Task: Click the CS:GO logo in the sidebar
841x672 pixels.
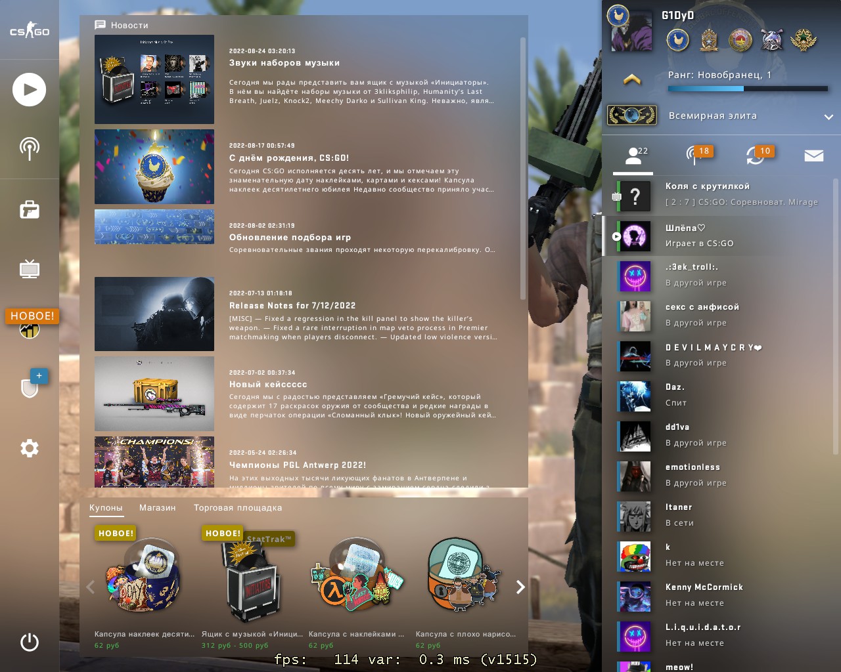Action: 30,31
